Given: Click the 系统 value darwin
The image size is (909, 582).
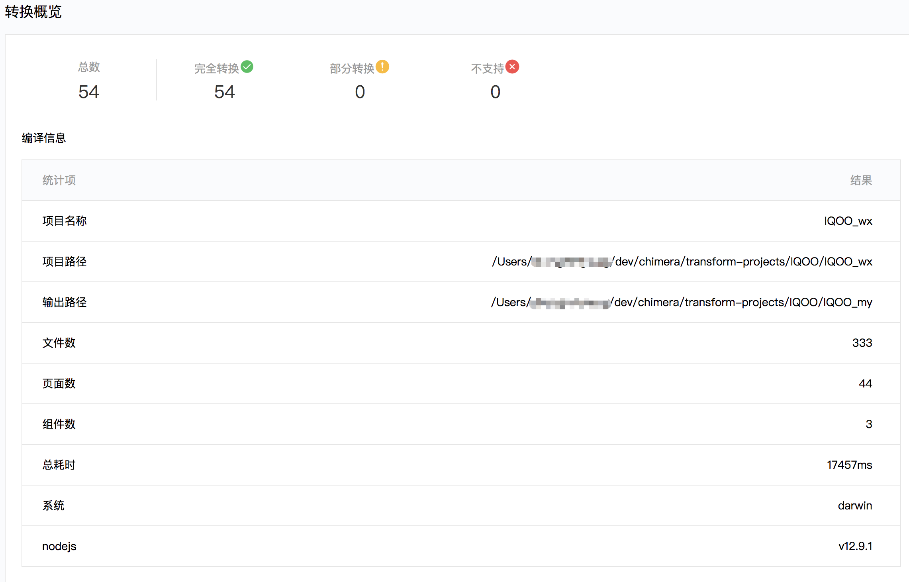Looking at the screenshot, I should point(855,505).
